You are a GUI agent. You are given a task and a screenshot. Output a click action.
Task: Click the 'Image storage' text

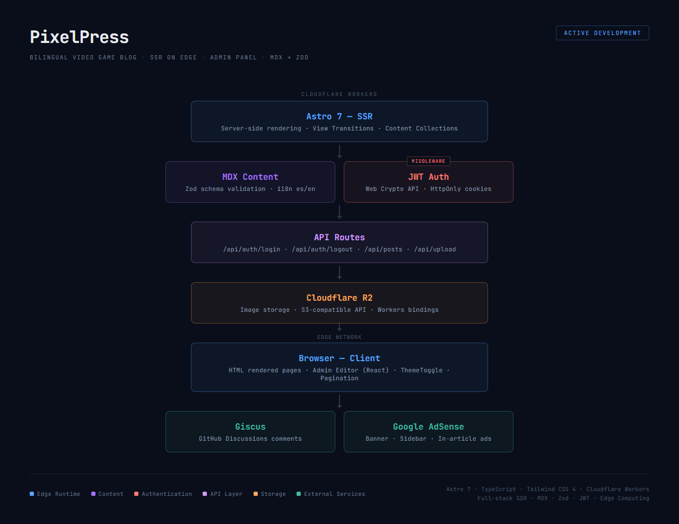[265, 310]
